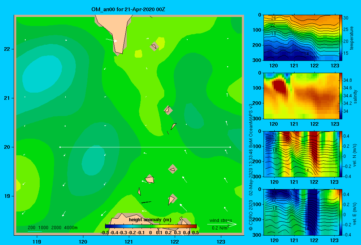Click the white transect line at latitude 20
Viewport: 361px width, 245px height.
145,147
